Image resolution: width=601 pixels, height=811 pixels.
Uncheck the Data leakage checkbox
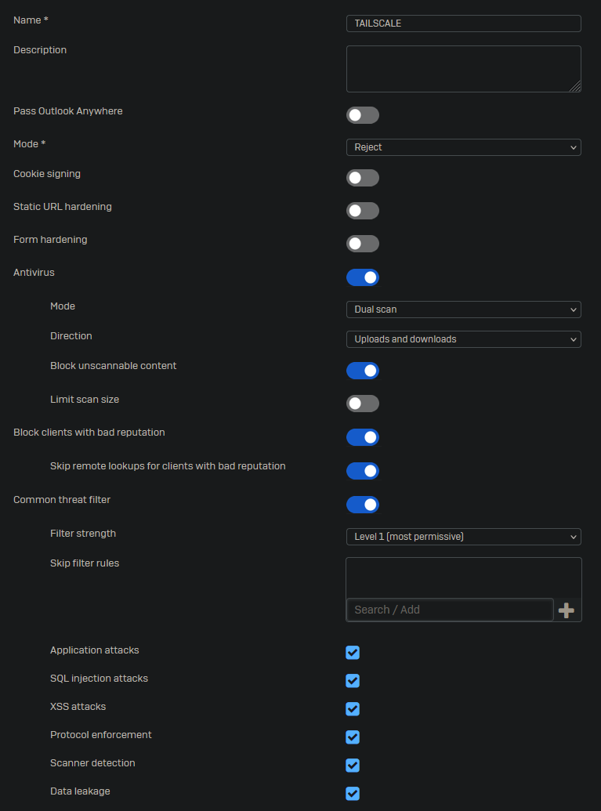(353, 794)
